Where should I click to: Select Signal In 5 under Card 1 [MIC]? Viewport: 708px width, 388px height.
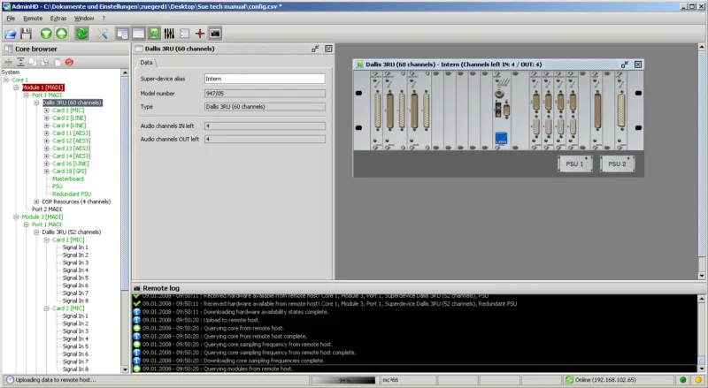pos(75,278)
